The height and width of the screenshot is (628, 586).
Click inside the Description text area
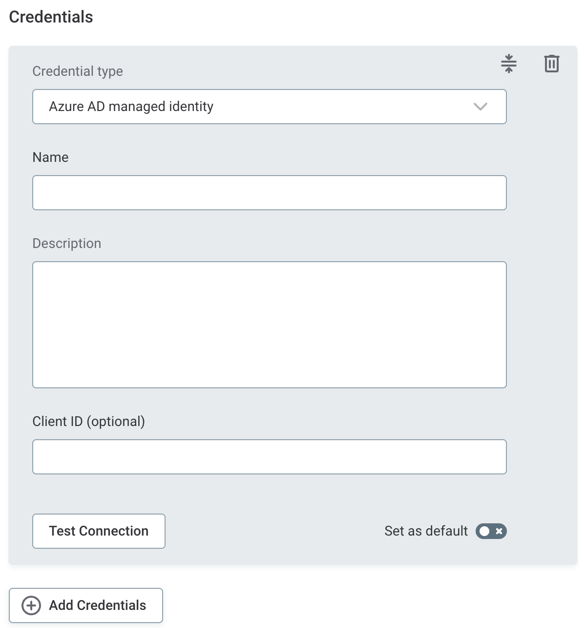click(269, 325)
